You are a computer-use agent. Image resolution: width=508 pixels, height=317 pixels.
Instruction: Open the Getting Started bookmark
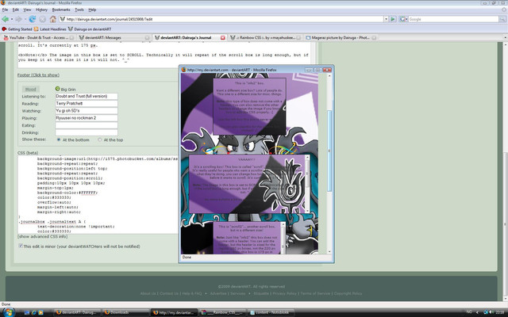point(17,29)
